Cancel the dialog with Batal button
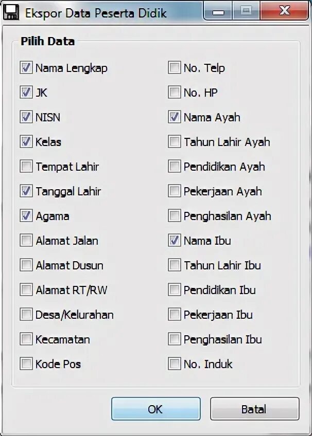312x436 pixels. coord(254,409)
